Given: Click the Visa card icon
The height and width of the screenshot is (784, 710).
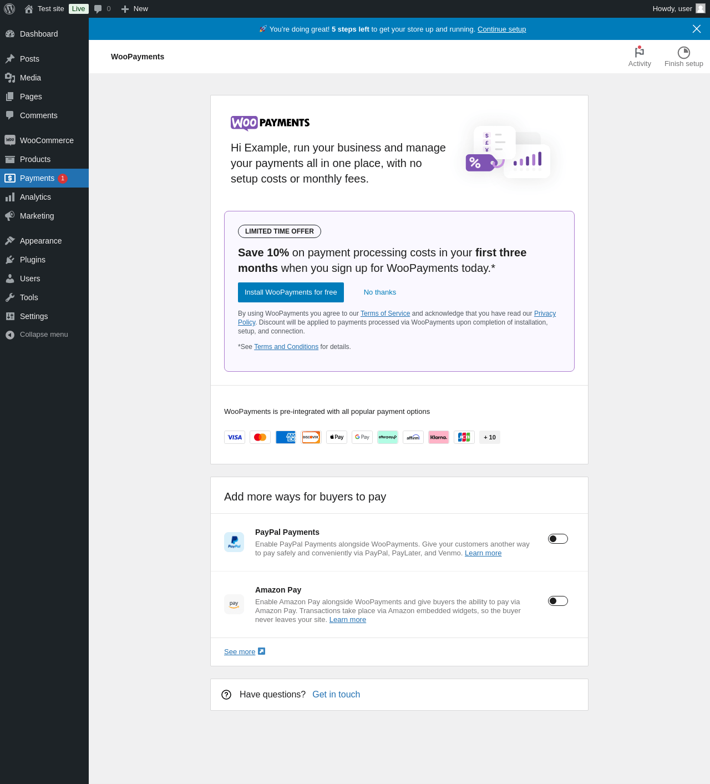Looking at the screenshot, I should pos(235,437).
